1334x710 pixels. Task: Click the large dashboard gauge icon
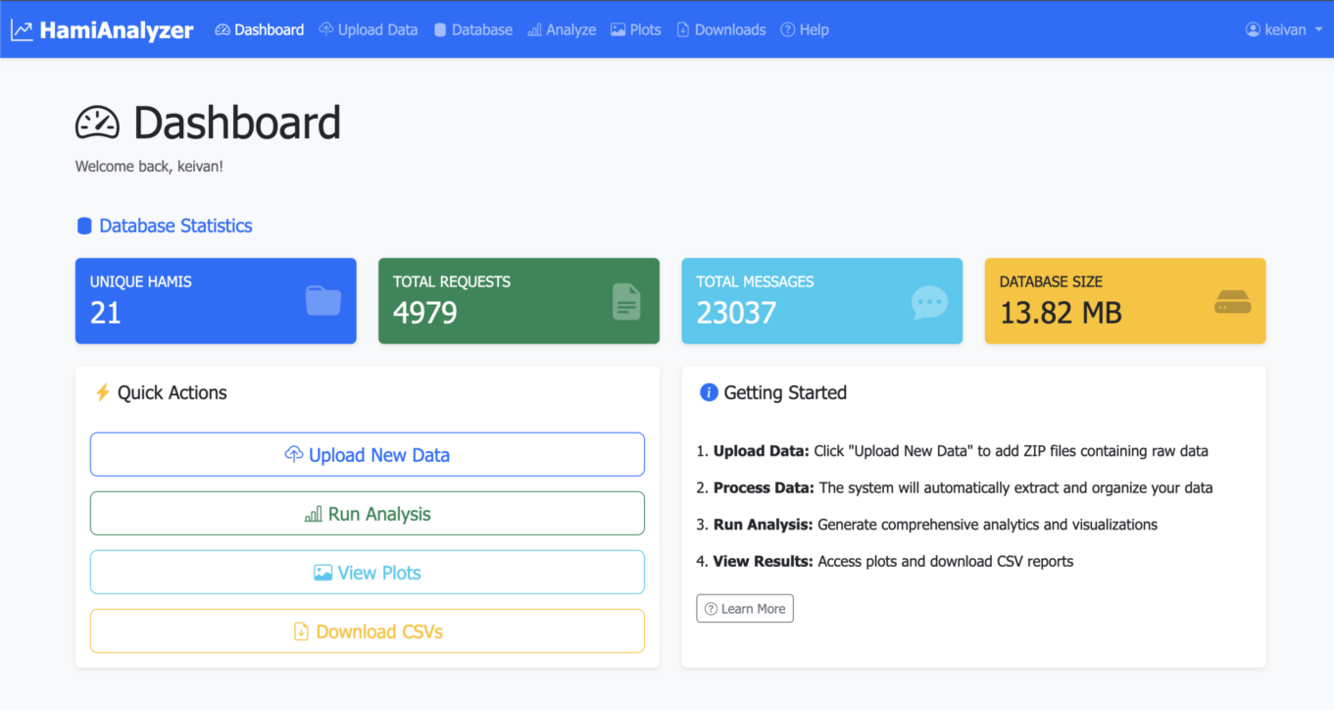(97, 124)
